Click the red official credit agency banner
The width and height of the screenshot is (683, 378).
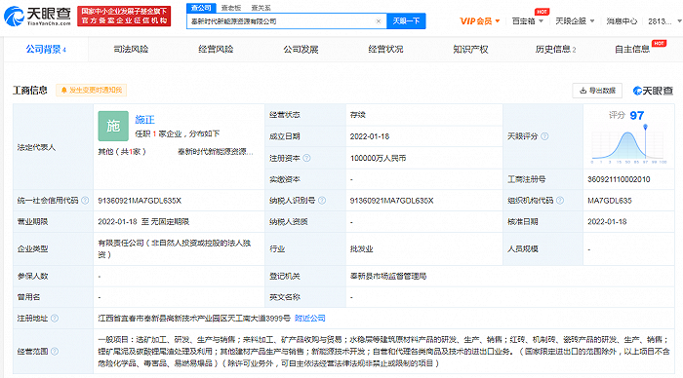pos(124,17)
